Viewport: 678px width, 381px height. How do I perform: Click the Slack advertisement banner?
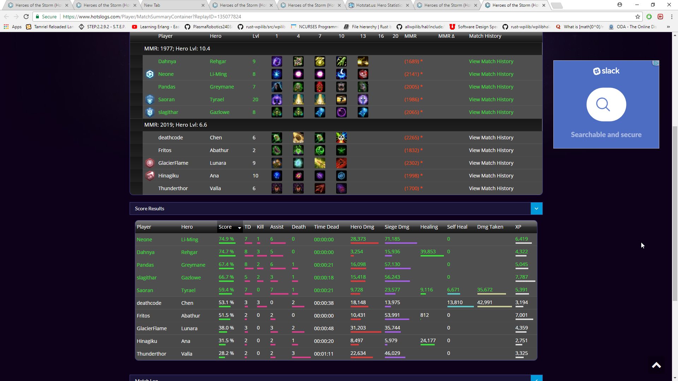tap(606, 104)
